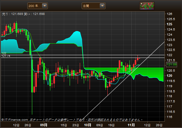This screenshot has height=128, width=182.
Task: Click the 11月 date axis marker
Action: pyautogui.click(x=131, y=125)
